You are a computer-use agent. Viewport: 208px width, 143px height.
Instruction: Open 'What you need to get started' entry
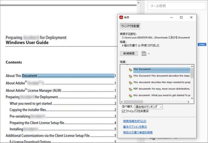(63, 104)
